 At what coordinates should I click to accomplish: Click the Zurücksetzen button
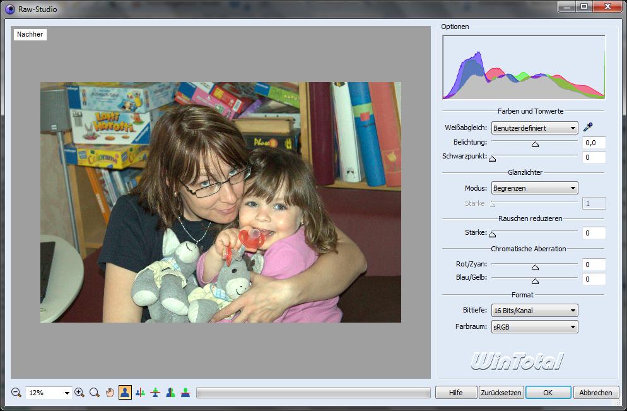[501, 393]
